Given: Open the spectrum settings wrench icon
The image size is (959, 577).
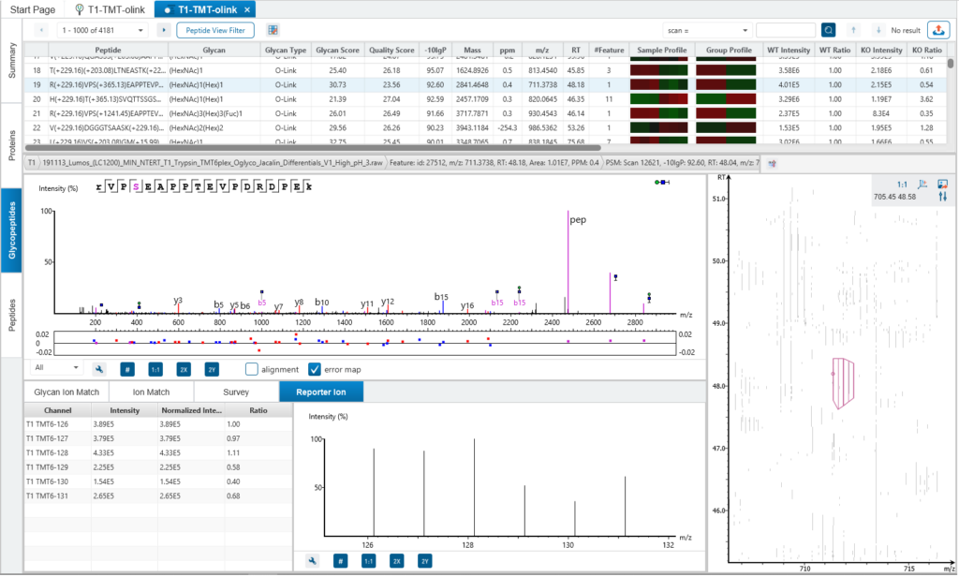Looking at the screenshot, I should tap(98, 367).
